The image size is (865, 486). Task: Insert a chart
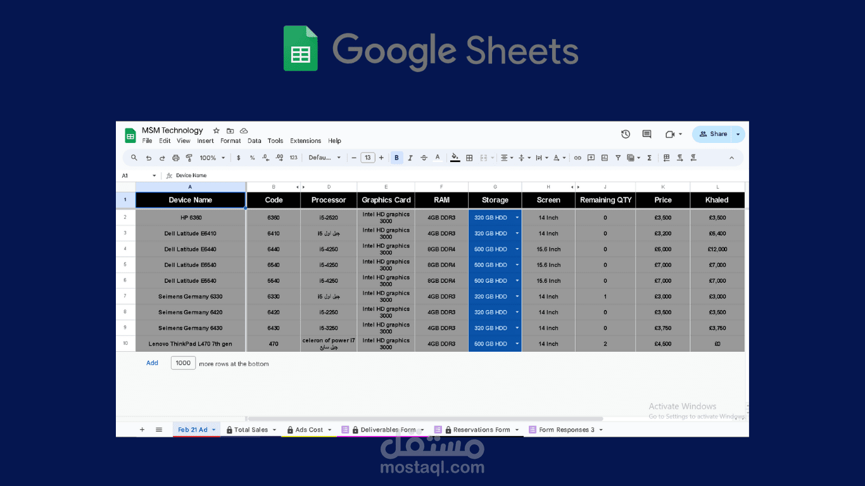tap(604, 158)
